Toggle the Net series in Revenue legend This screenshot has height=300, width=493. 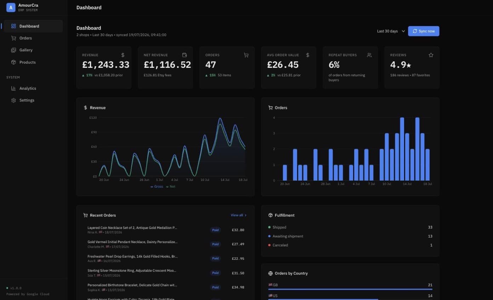pos(170,187)
